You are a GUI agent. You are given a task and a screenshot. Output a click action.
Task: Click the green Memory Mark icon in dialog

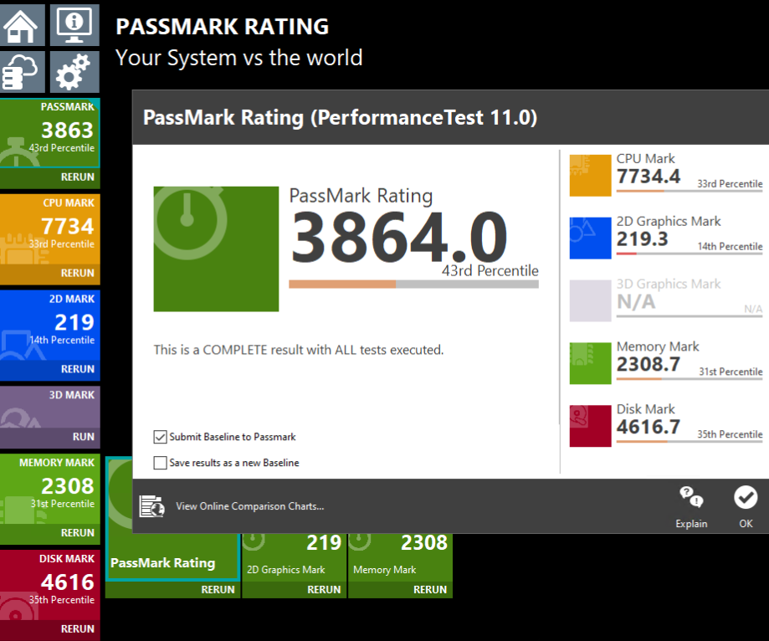pyautogui.click(x=591, y=363)
